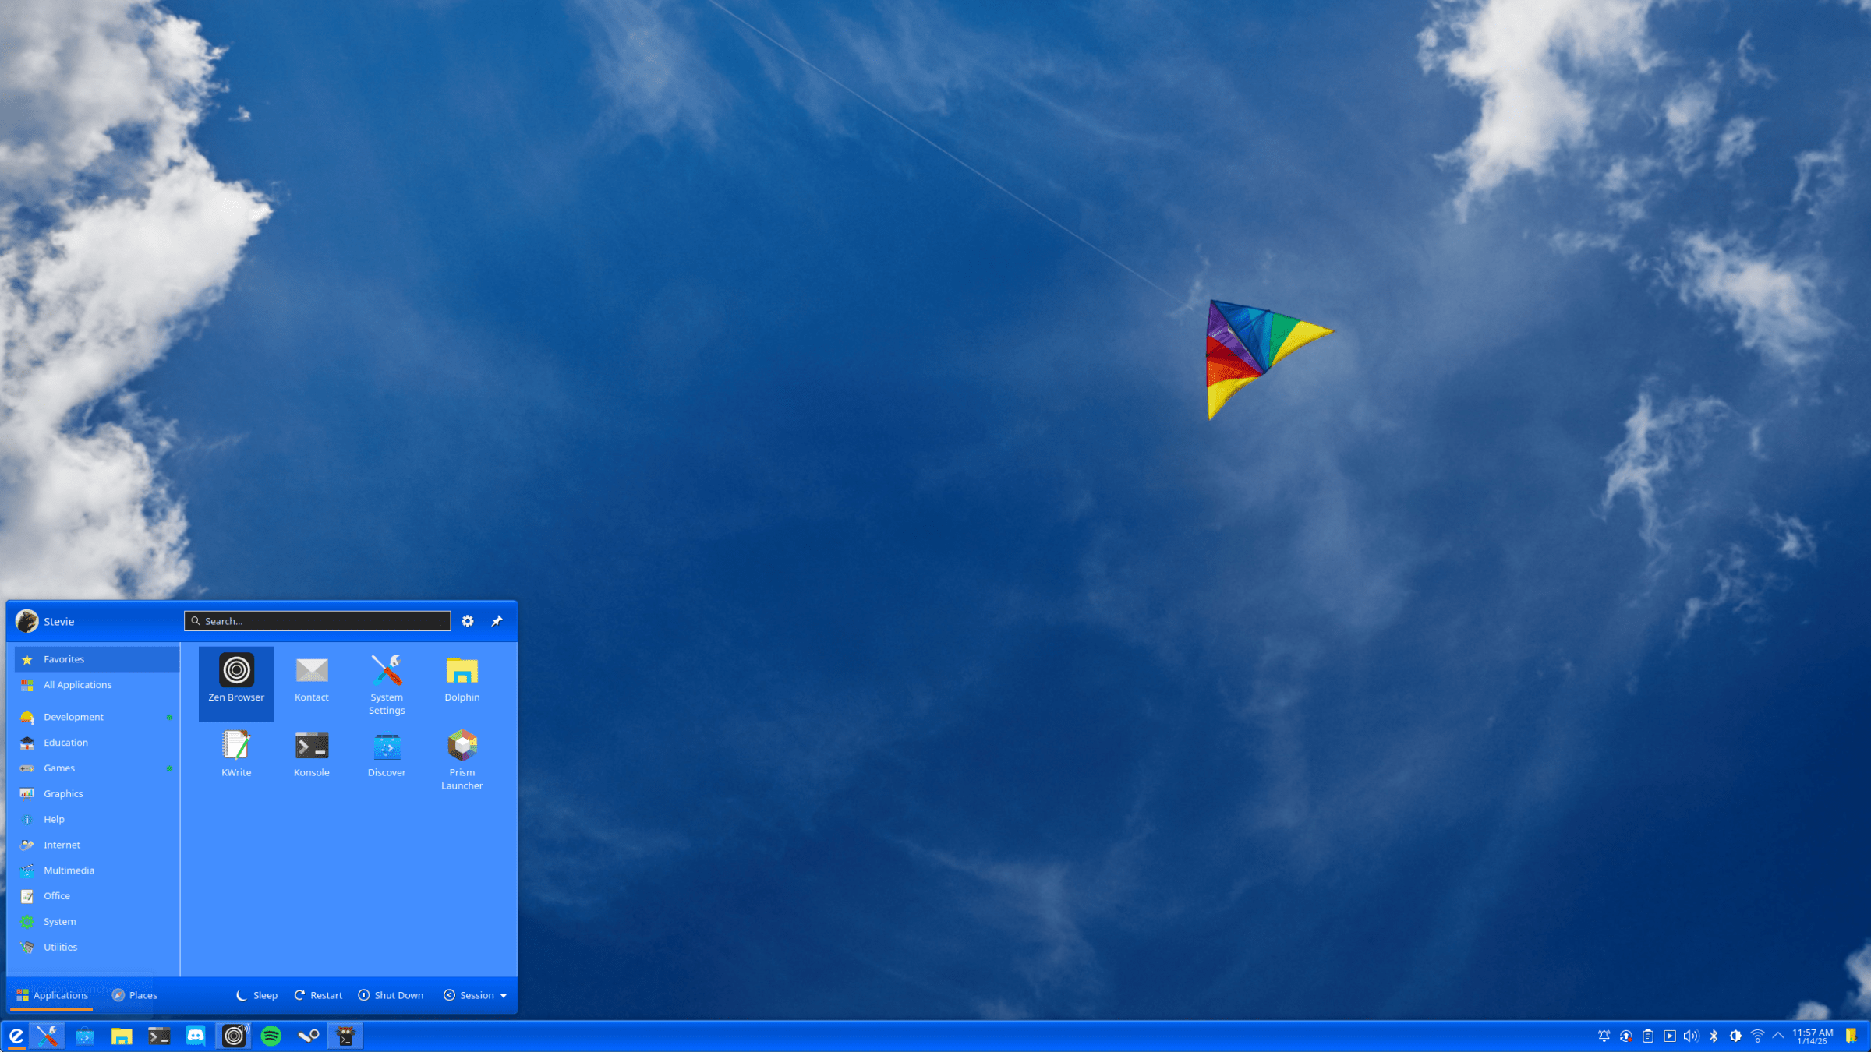The image size is (1871, 1052).
Task: Open Kontact mail app
Action: point(311,679)
